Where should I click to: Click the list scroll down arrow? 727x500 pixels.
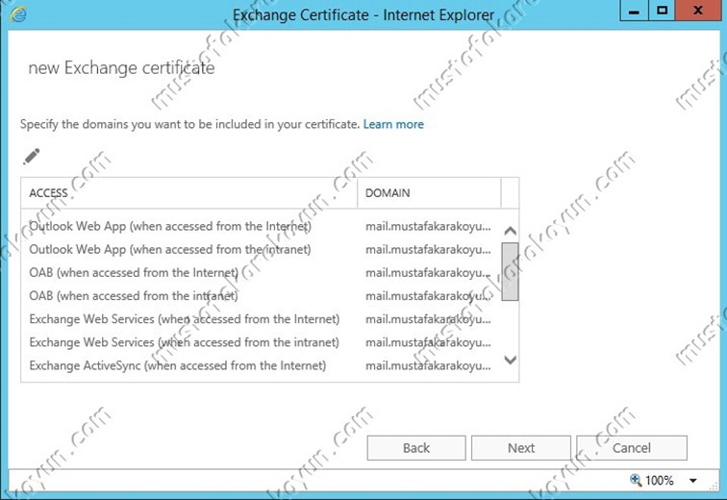coord(510,360)
